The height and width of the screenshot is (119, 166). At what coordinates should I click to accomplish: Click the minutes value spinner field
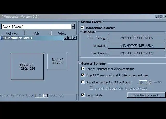[143, 82]
